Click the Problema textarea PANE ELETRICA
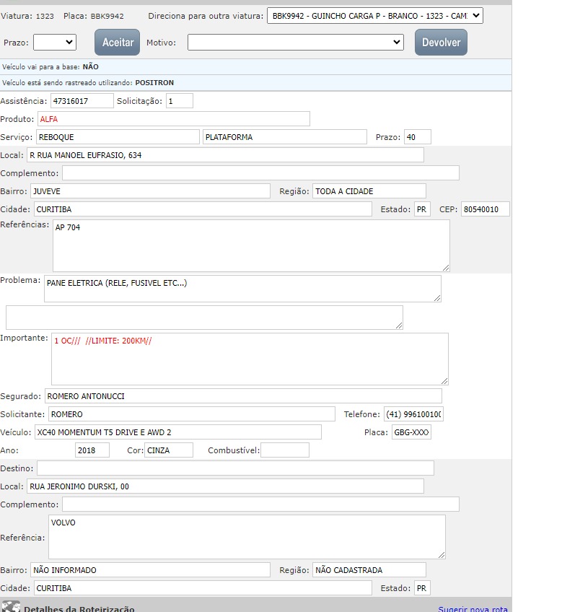The image size is (562, 612). click(x=242, y=289)
